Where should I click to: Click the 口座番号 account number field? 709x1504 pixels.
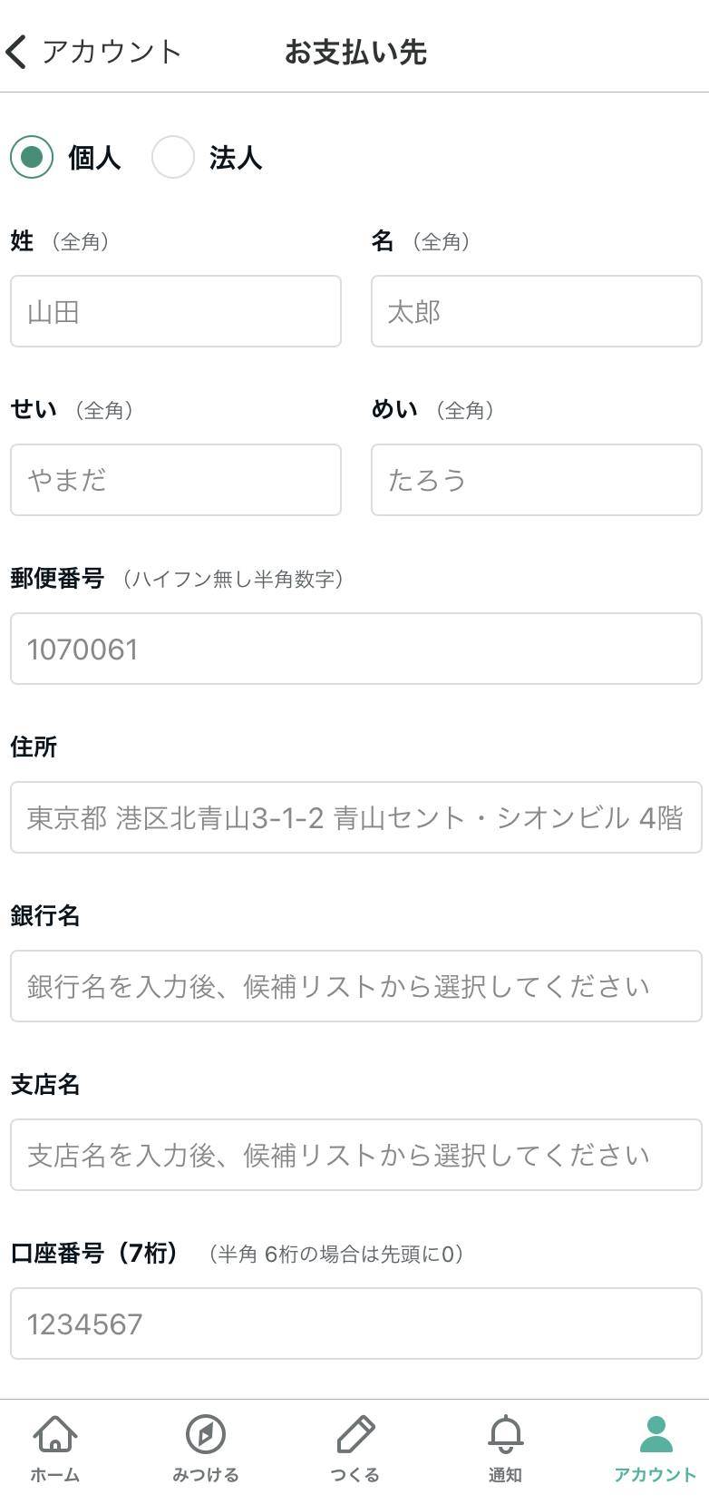356,1323
